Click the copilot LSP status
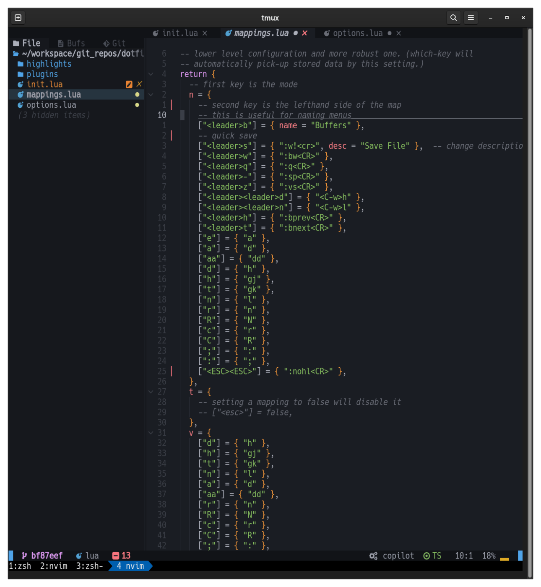This screenshot has height=587, width=541. point(392,556)
